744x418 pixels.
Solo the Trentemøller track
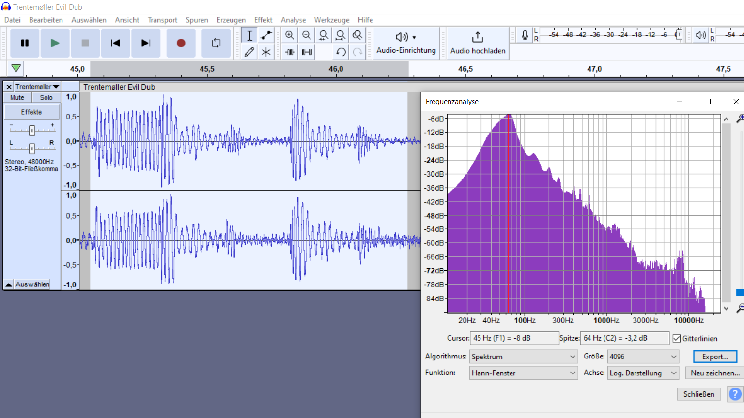click(x=46, y=98)
